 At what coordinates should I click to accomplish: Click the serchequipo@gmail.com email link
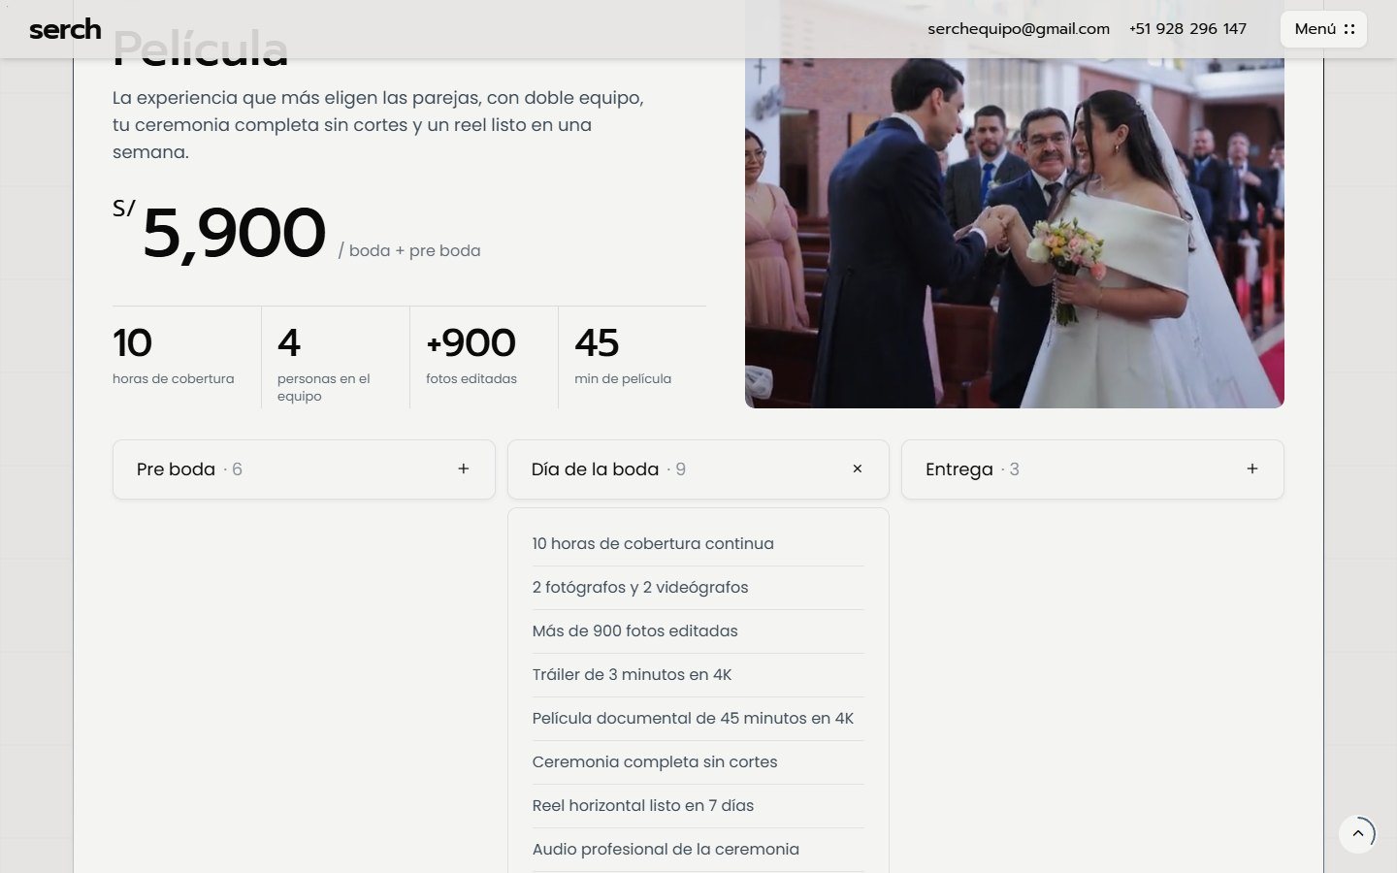[x=1019, y=29]
